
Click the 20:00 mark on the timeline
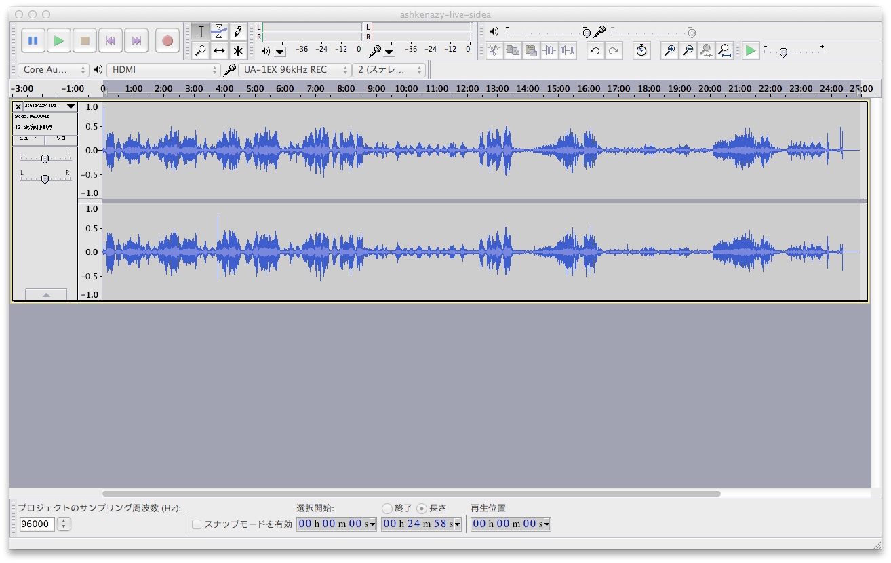point(709,89)
